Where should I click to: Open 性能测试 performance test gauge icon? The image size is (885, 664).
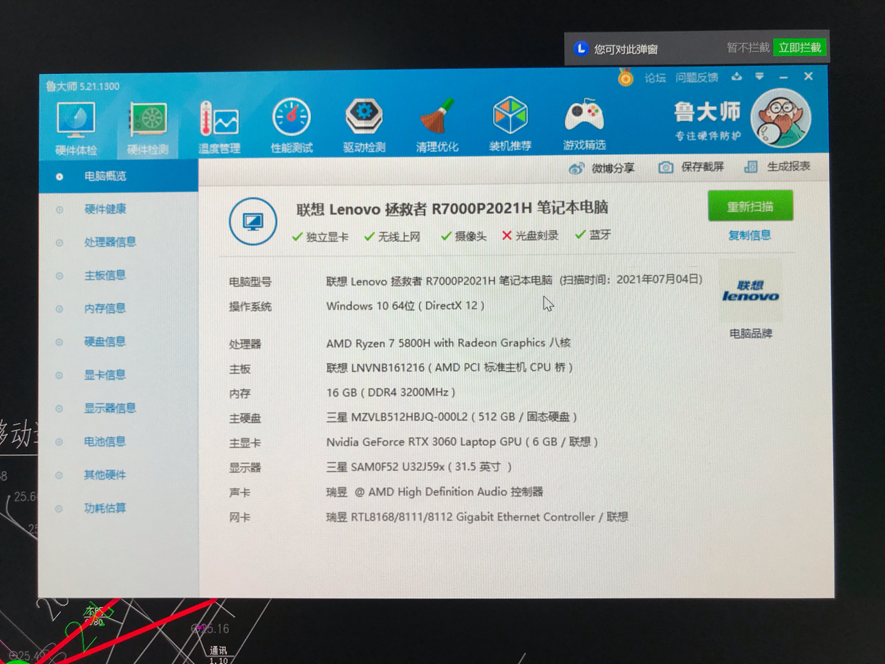(x=292, y=126)
